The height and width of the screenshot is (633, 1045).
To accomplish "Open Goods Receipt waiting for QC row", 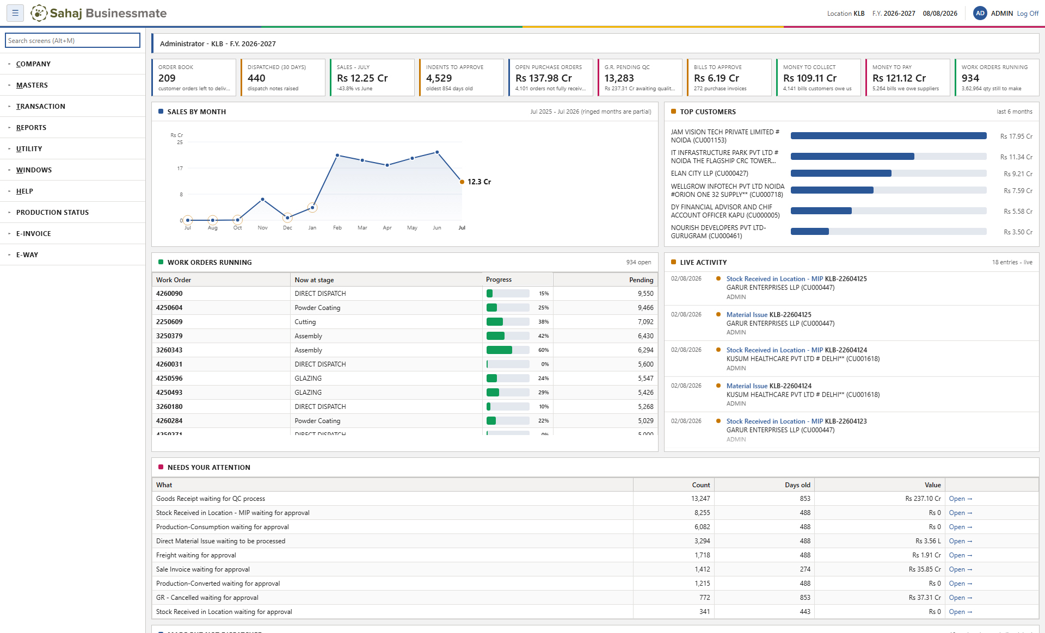I will click(x=595, y=499).
